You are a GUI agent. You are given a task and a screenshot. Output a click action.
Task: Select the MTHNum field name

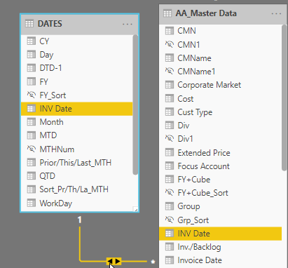click(57, 149)
